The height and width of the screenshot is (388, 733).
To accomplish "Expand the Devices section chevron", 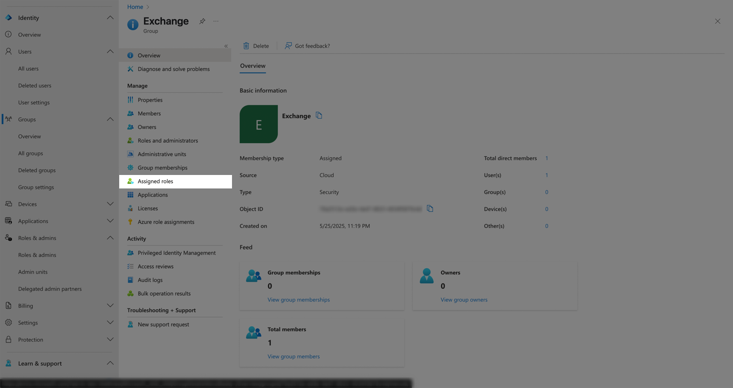I will (x=110, y=204).
